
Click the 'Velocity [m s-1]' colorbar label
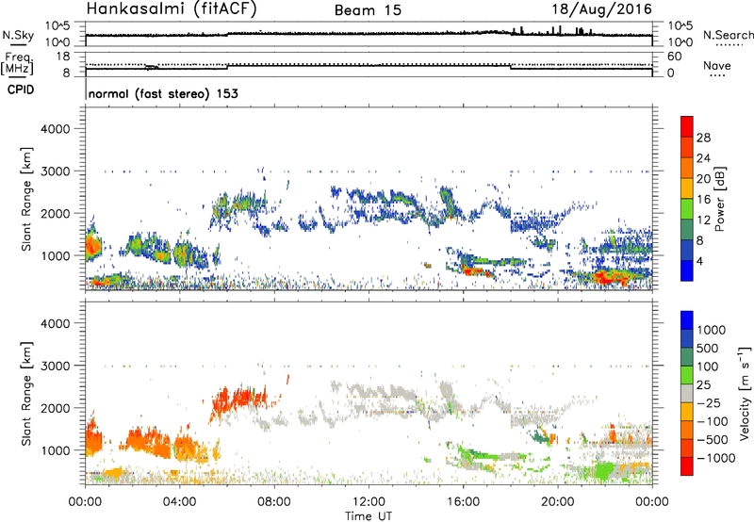pos(745,393)
